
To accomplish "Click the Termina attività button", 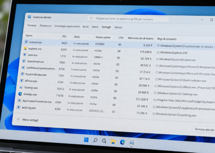I will (x=204, y=130).
